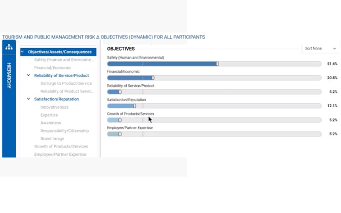The height and width of the screenshot is (213, 341).
Task: Select Brand Image tree item
Action: 52,138
